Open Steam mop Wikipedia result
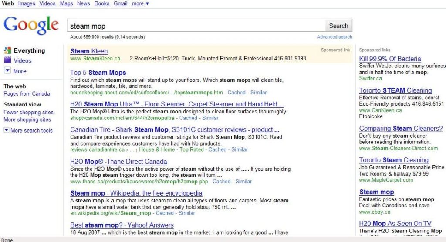Image resolution: width=446 pixels, height=242 pixels. 136,193
